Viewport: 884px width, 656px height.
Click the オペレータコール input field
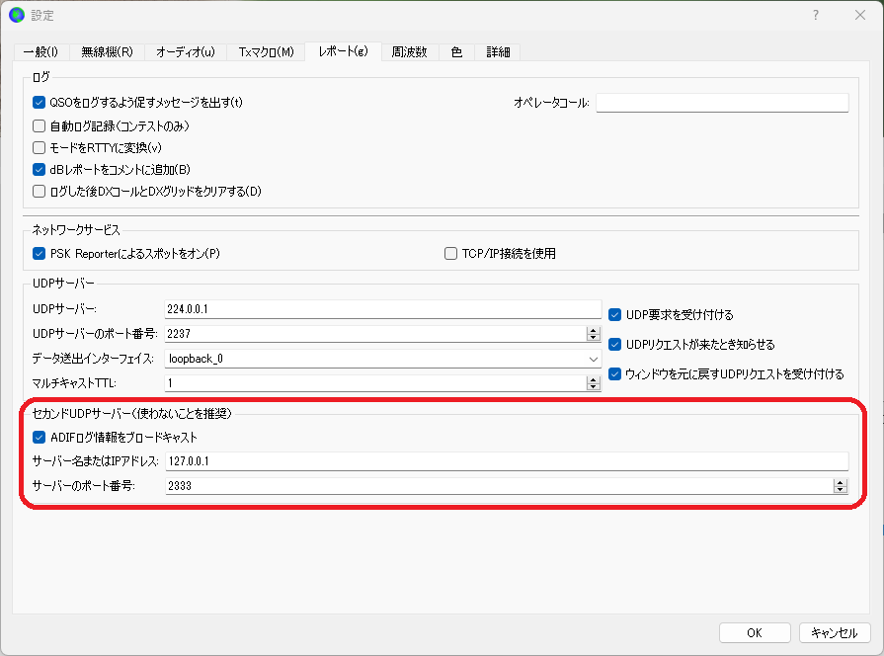pos(722,103)
